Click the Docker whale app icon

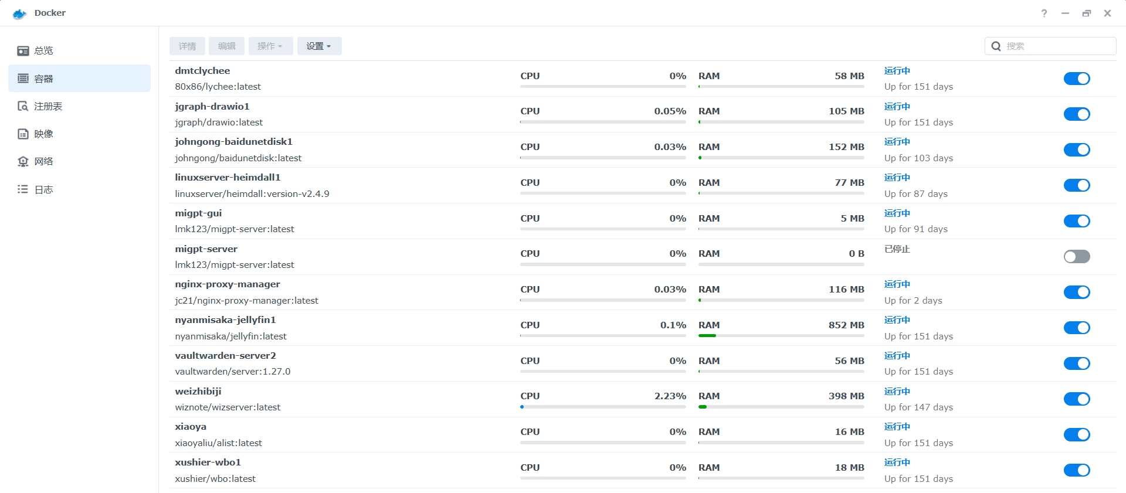point(20,13)
